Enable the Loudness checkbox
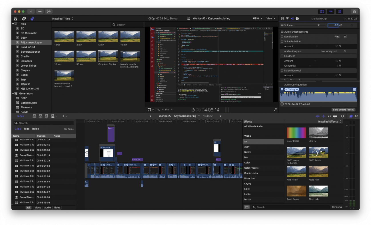The width and height of the screenshot is (371, 225). point(282,56)
